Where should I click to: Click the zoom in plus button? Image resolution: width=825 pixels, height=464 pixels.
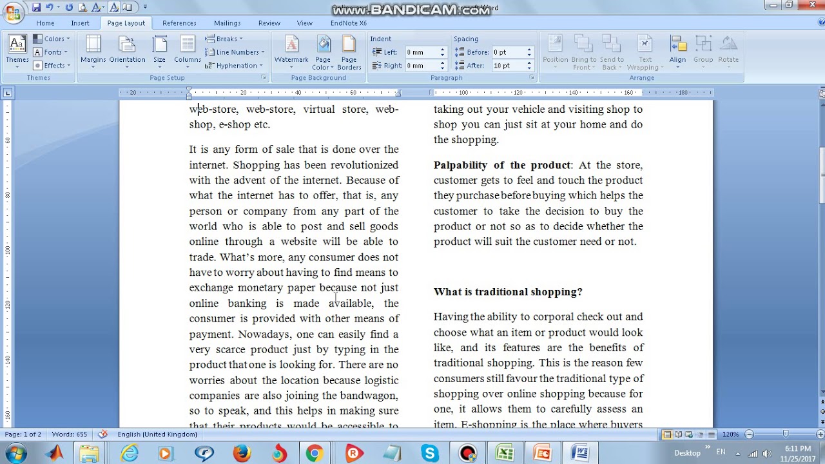[x=820, y=434]
